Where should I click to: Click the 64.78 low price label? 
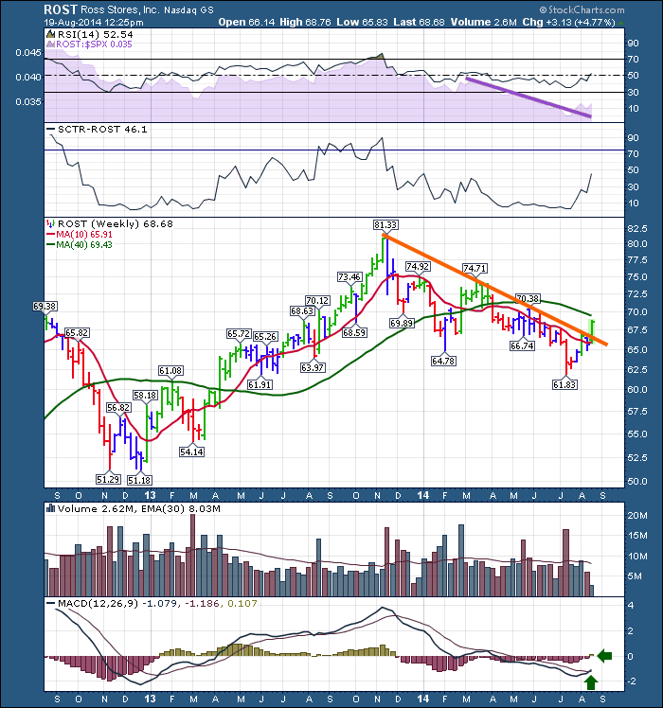point(443,361)
